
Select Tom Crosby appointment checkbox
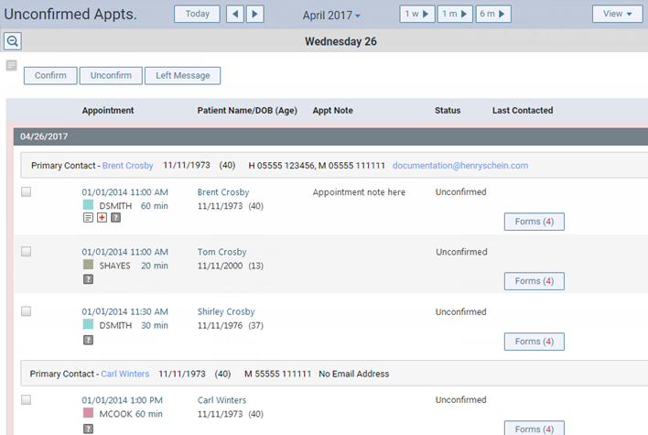[x=26, y=252]
